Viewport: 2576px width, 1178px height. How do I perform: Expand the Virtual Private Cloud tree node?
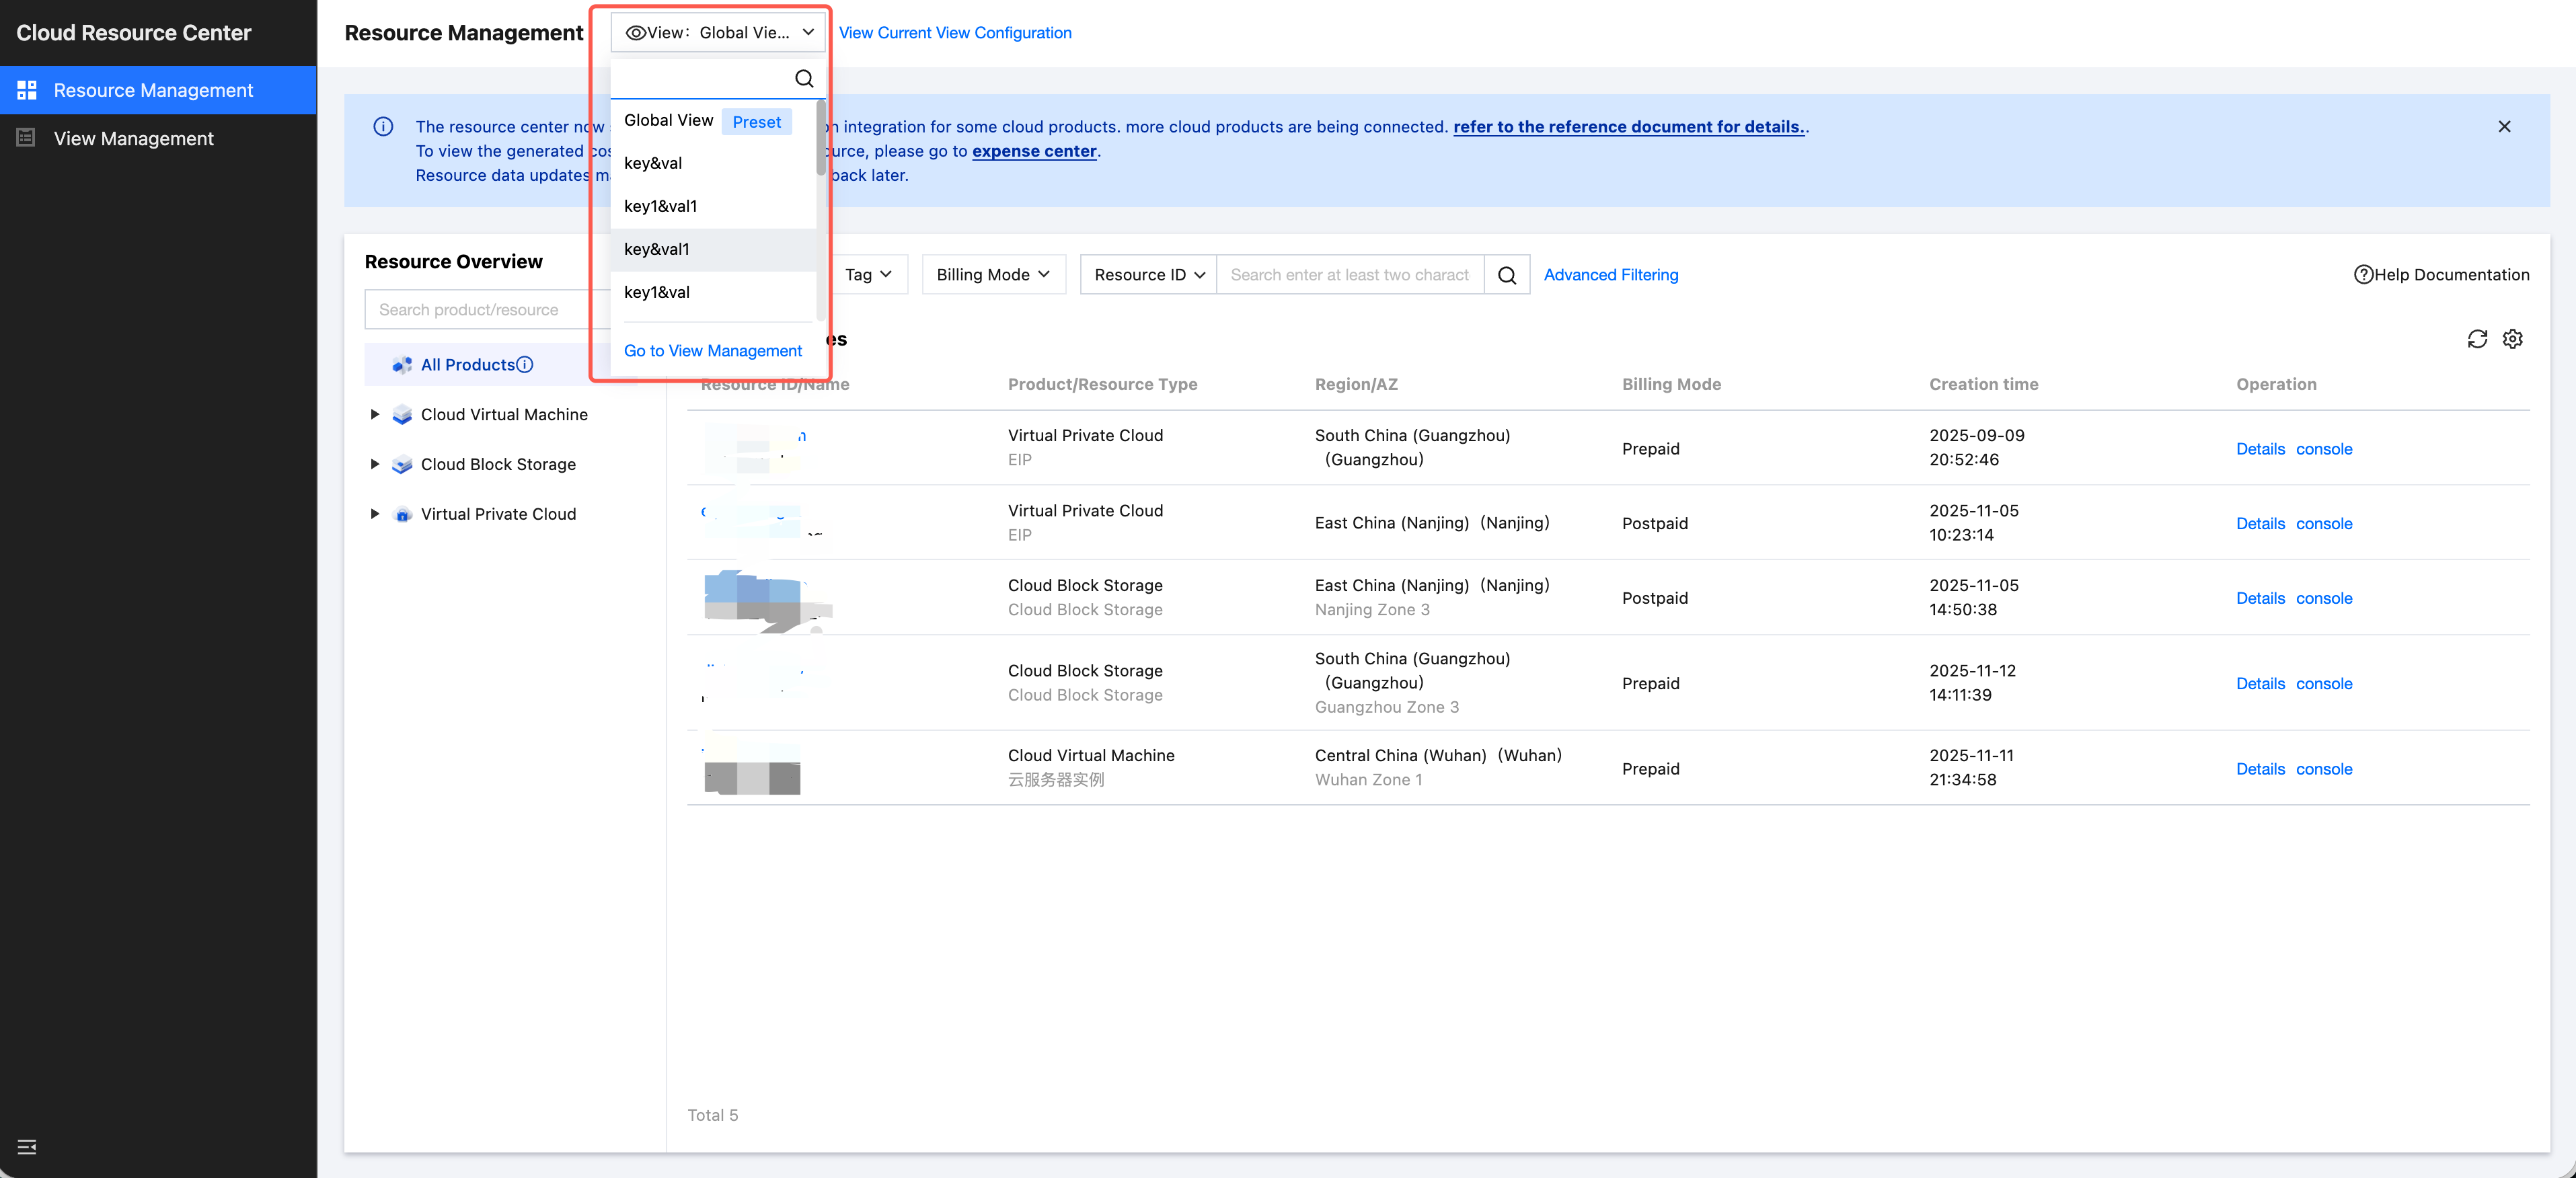[375, 514]
